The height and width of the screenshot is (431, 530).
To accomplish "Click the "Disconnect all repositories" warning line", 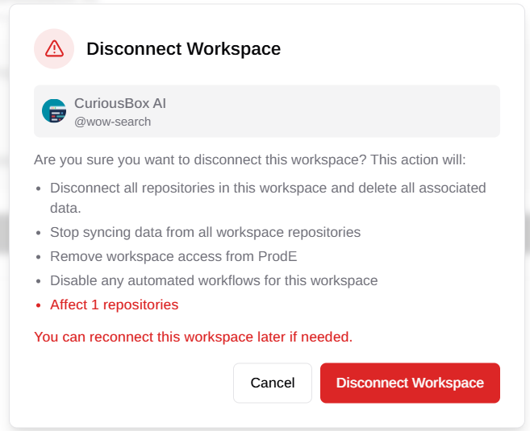I will point(268,198).
